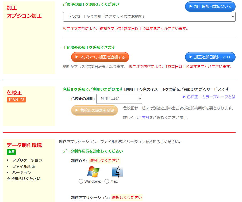Click the 色校正の利用: label
Viewport: 242px width, 202px height.
(83, 99)
